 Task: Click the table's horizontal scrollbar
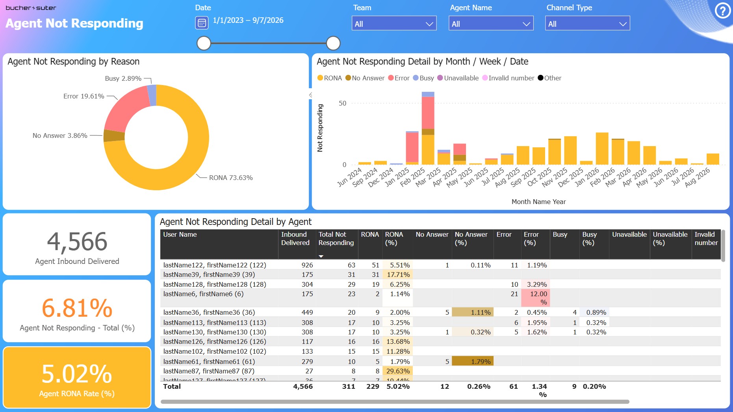[x=395, y=402]
